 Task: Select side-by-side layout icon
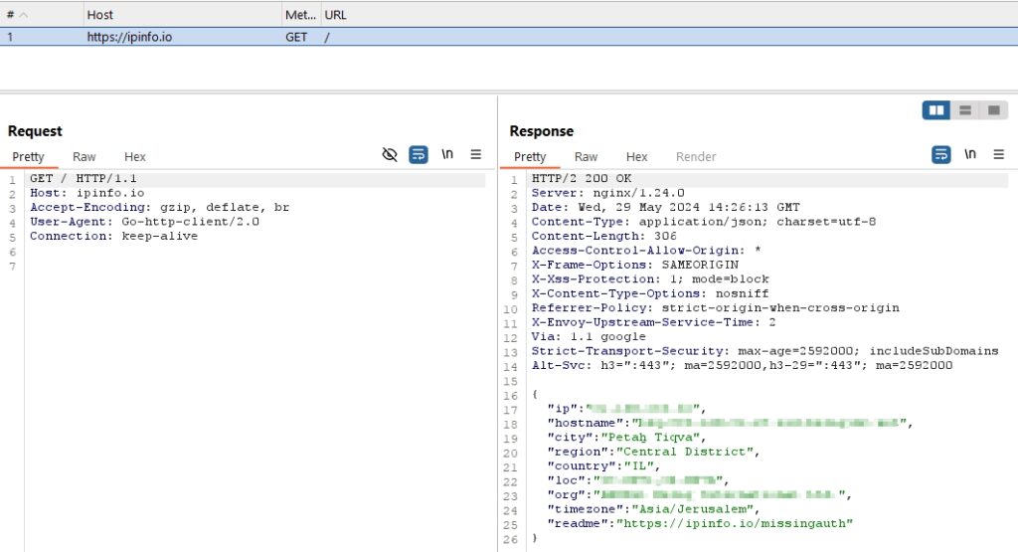click(x=935, y=110)
